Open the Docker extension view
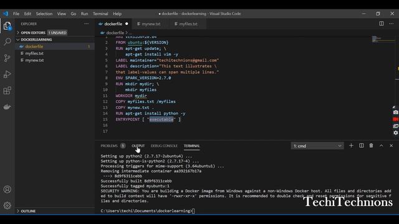This screenshot has height=224, width=399. point(7,107)
